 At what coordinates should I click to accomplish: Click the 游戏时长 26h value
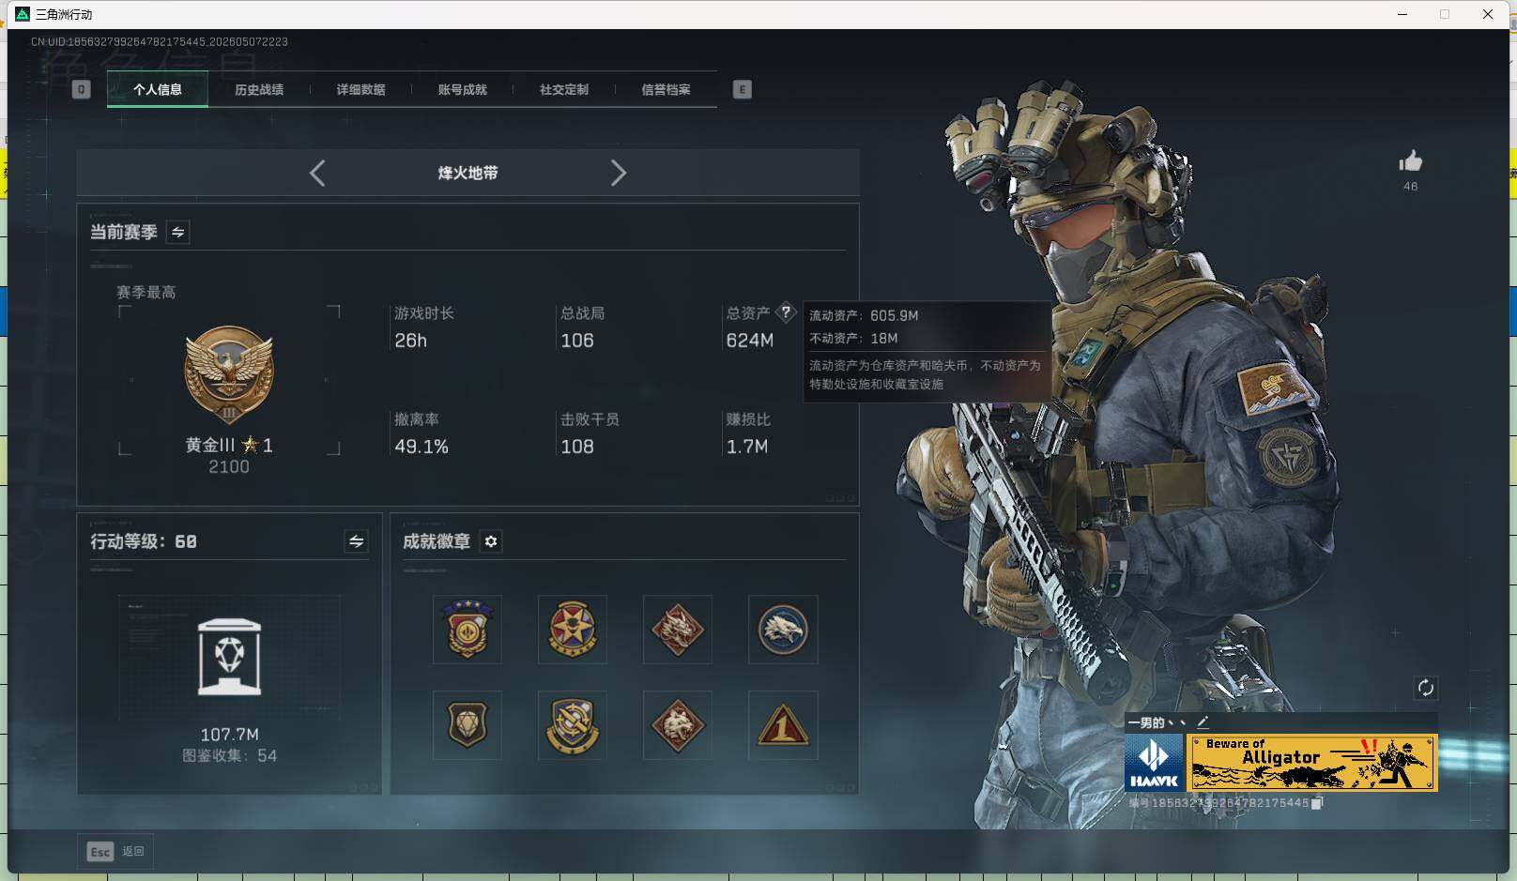click(x=410, y=341)
